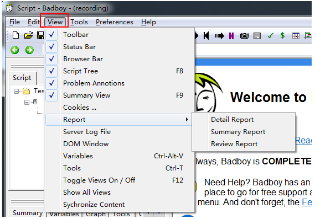Click the New script page icon

pos(16,35)
